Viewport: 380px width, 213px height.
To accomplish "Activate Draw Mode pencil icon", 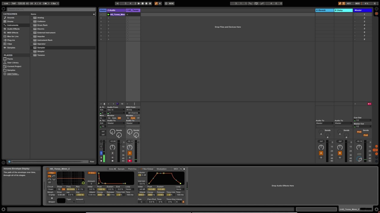I will 340,4.
